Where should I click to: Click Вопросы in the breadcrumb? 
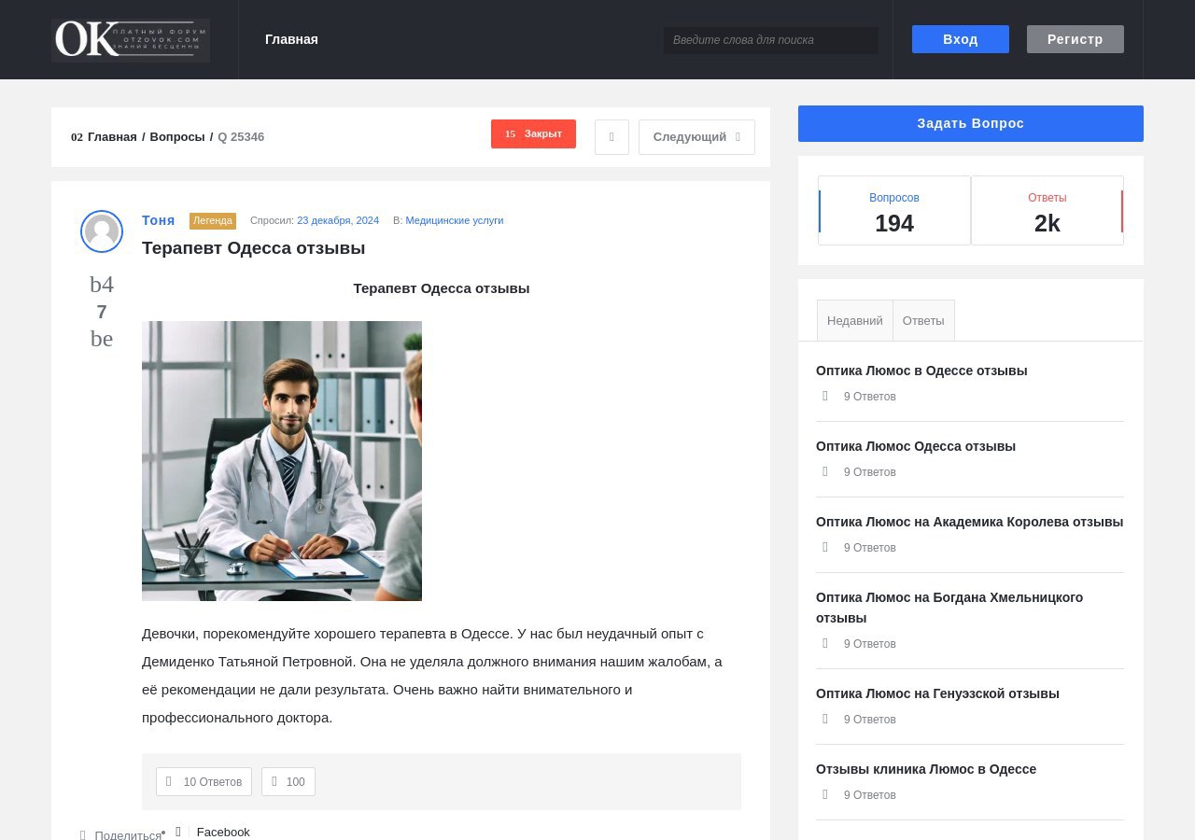pos(177,137)
